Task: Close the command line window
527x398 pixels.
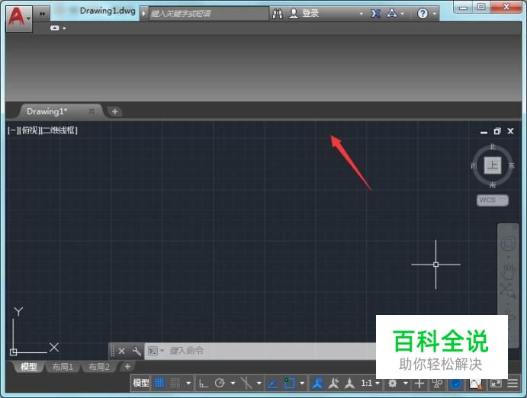Action: (122, 351)
